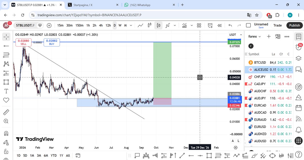
Task: Toggle lock all drawings
Action: (x=6, y=151)
